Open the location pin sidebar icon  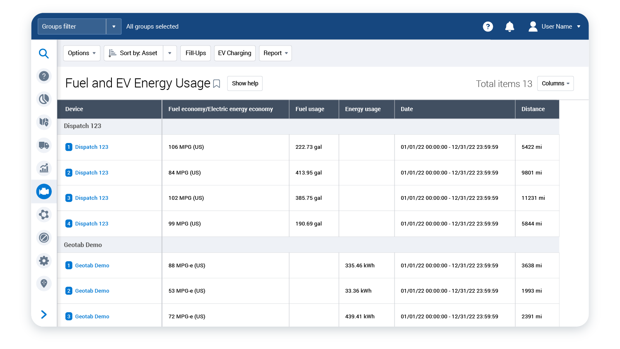coord(44,284)
